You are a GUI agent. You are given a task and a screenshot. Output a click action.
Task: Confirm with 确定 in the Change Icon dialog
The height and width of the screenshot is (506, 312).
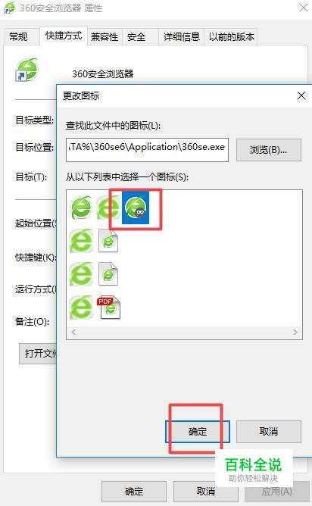(198, 432)
